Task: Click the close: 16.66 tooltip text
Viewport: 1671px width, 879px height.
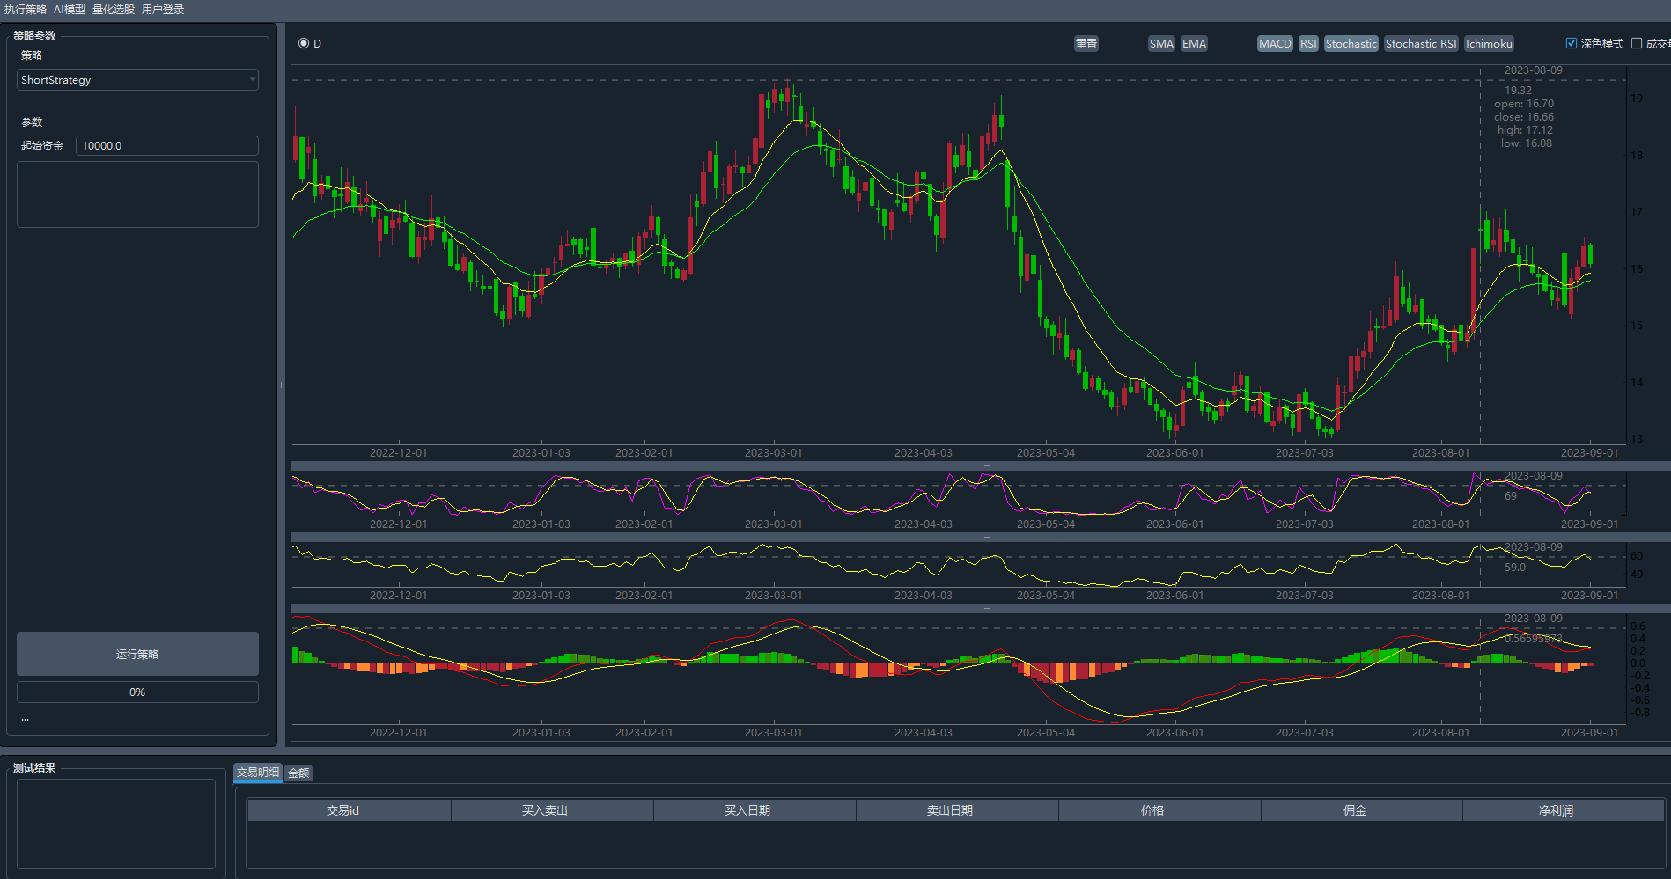Action: click(x=1524, y=117)
